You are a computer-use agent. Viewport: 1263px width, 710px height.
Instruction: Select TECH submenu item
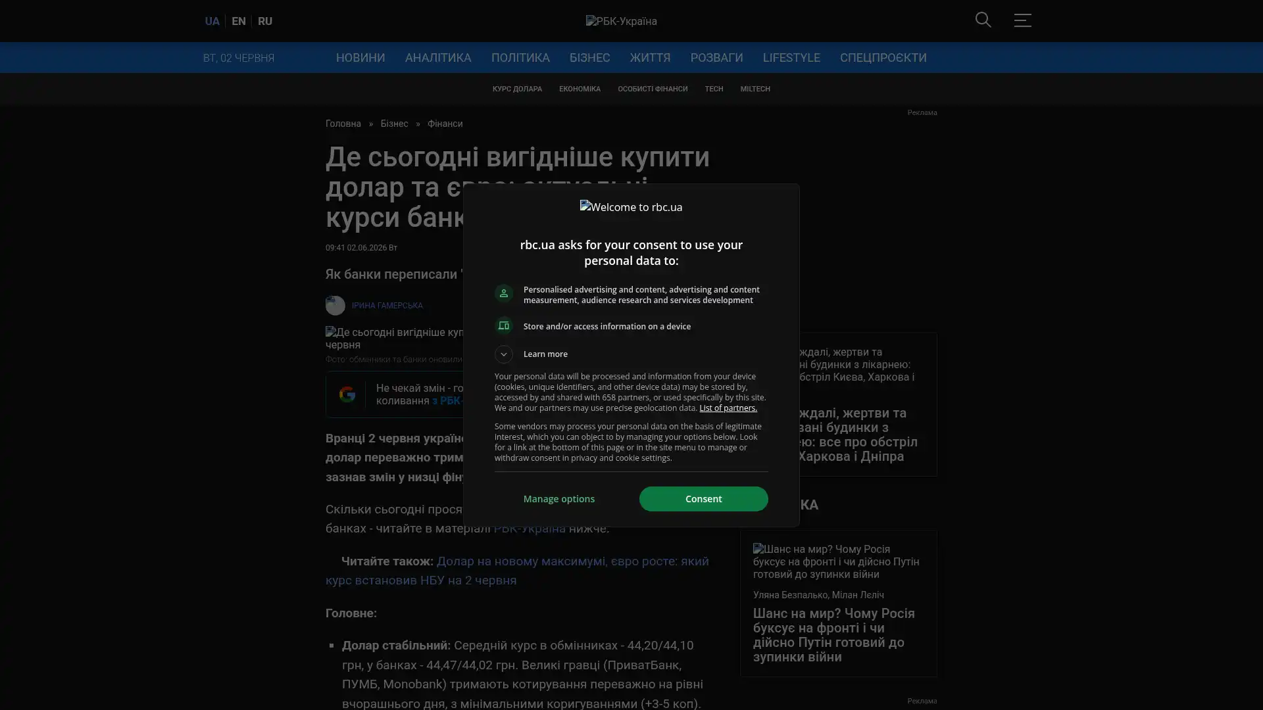tap(714, 89)
